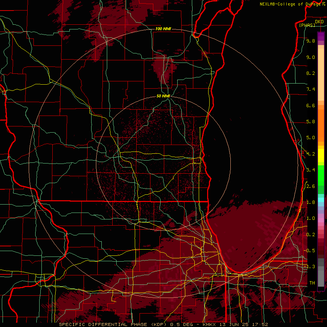Click the -1.3 scale value
This screenshot has width=327, height=327.
tap(310, 267)
